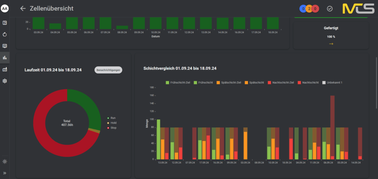Click the blue notification badge showing 0
Viewport: 378px width, 179px height.
point(303,8)
